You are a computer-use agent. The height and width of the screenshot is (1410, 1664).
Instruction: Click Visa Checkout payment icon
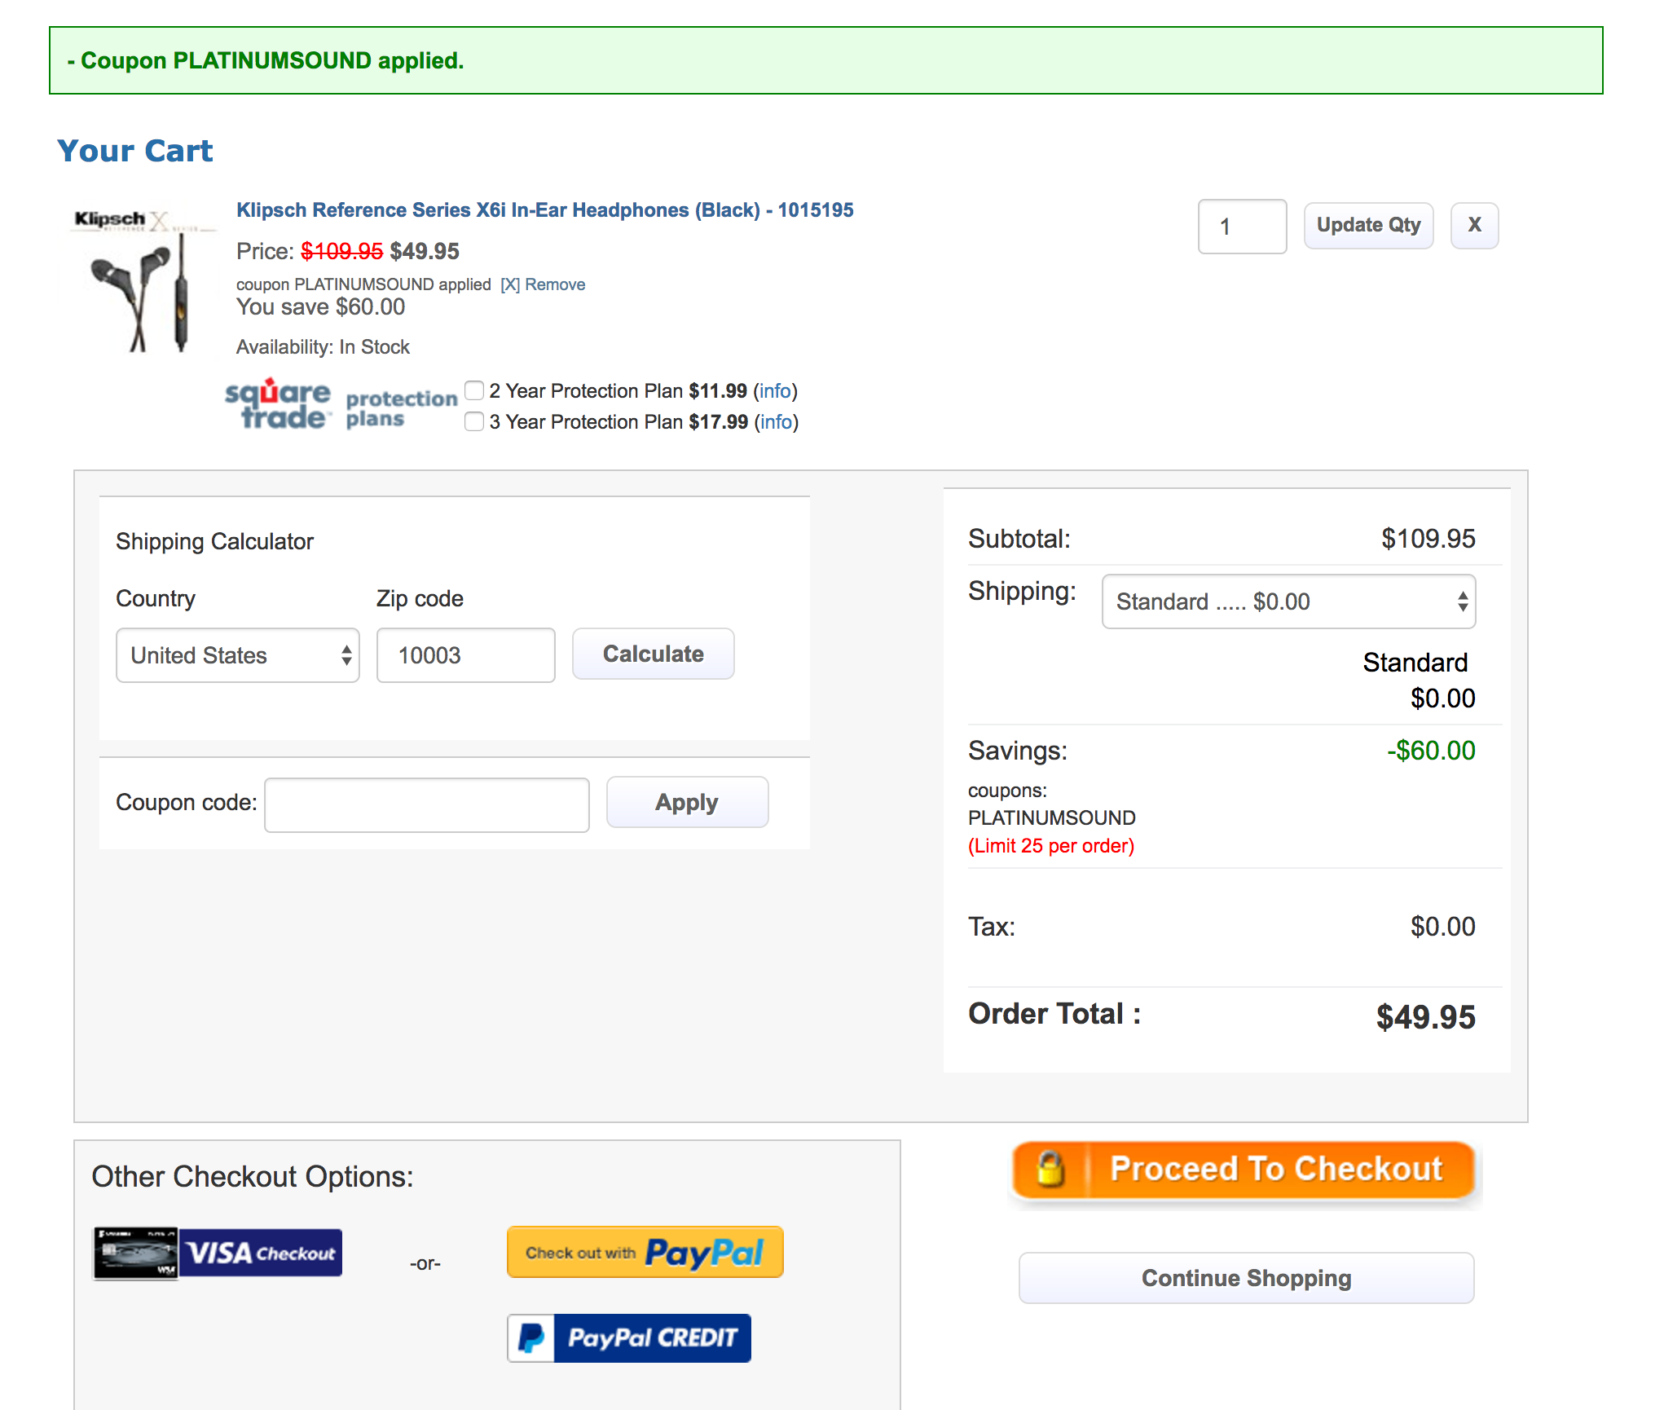coord(218,1253)
